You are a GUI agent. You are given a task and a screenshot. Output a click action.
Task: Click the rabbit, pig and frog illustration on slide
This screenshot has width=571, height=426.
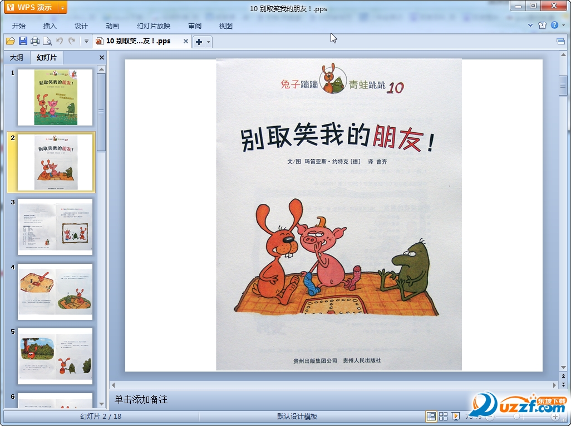click(x=337, y=257)
